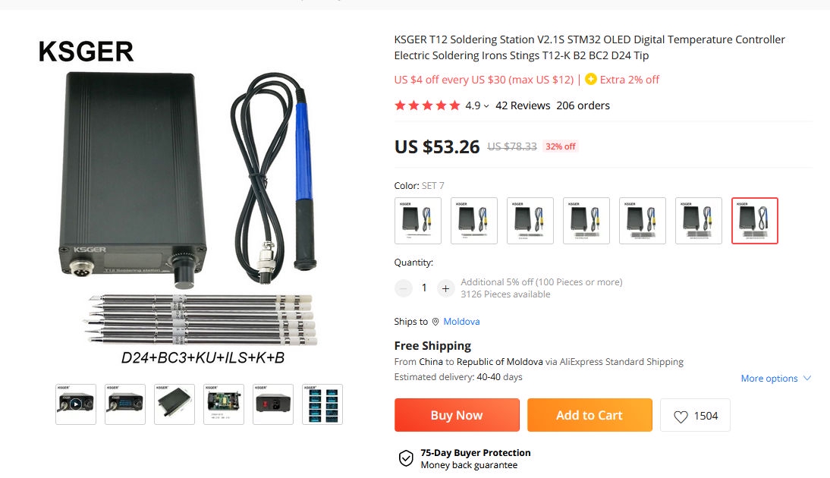Click the main product image
This screenshot has height=478, width=830.
coord(189,201)
